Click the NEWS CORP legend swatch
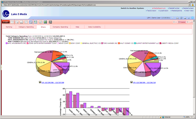 (x=58, y=43)
